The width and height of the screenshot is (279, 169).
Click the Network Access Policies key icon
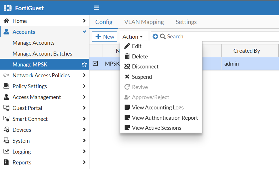click(x=6, y=75)
